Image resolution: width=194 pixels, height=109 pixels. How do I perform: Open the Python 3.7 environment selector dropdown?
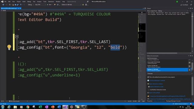[x=72, y=5]
